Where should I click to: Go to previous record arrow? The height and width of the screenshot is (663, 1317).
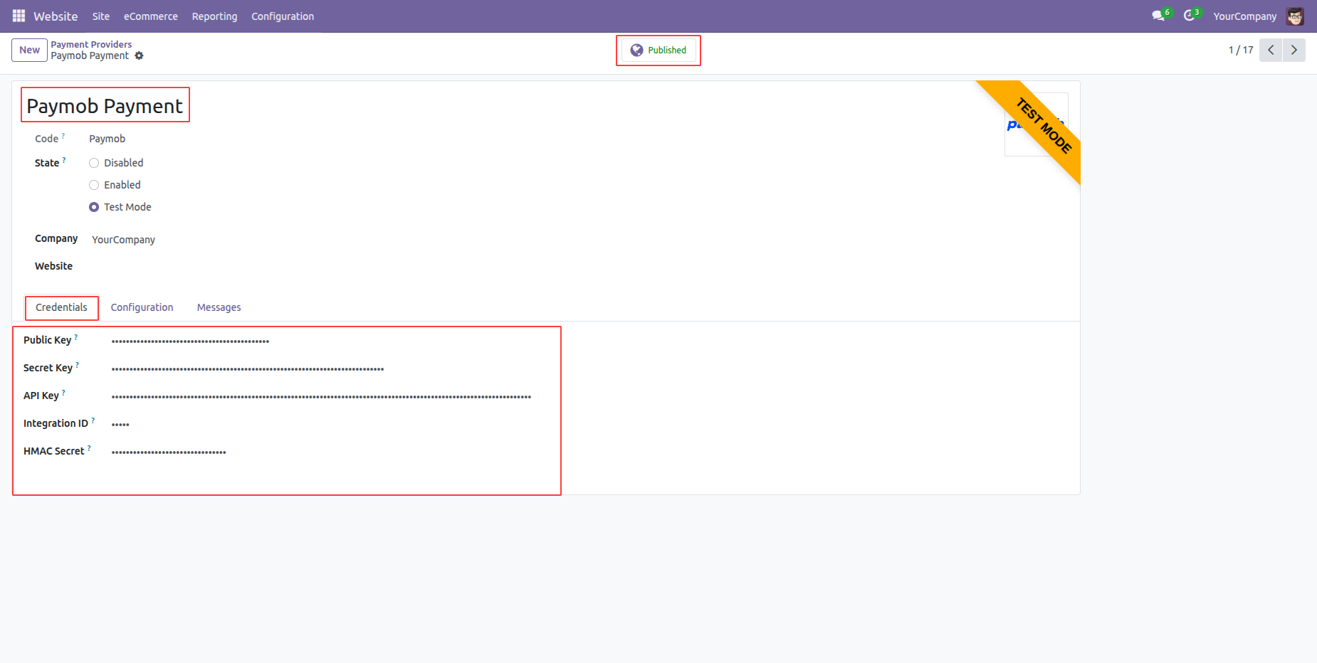[x=1271, y=50]
